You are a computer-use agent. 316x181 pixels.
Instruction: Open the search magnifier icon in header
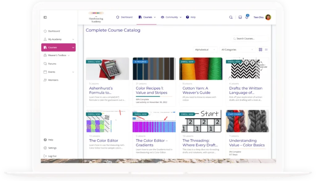pyautogui.click(x=231, y=17)
